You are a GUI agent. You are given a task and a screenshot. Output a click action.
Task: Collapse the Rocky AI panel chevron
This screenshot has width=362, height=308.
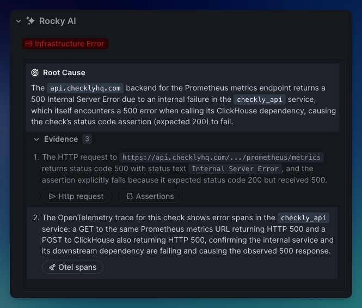tap(19, 21)
